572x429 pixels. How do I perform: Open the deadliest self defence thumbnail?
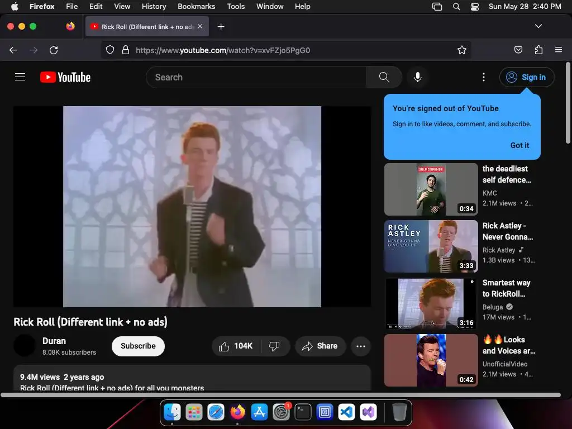point(431,189)
